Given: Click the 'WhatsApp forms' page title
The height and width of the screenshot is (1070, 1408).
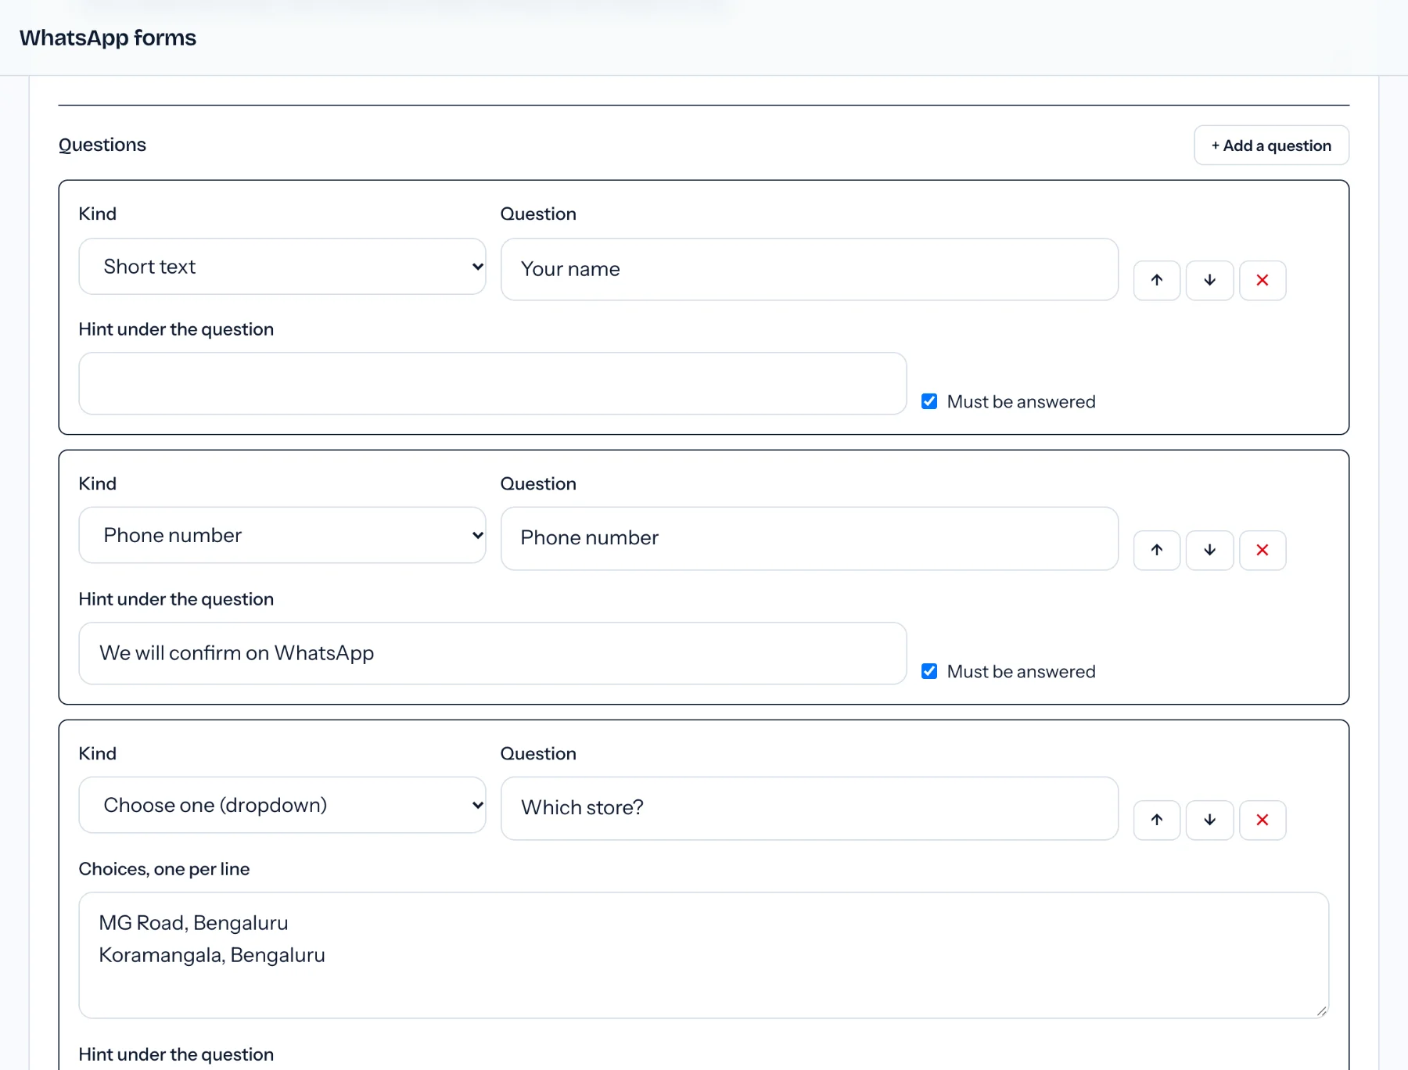Looking at the screenshot, I should click(108, 38).
